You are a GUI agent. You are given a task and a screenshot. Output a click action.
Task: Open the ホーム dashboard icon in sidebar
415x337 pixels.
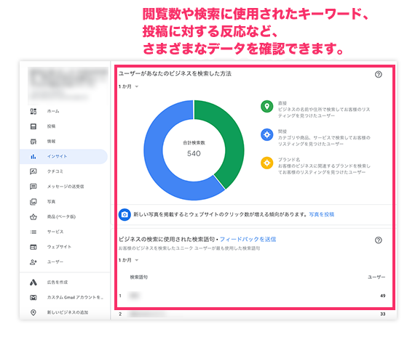[33, 111]
